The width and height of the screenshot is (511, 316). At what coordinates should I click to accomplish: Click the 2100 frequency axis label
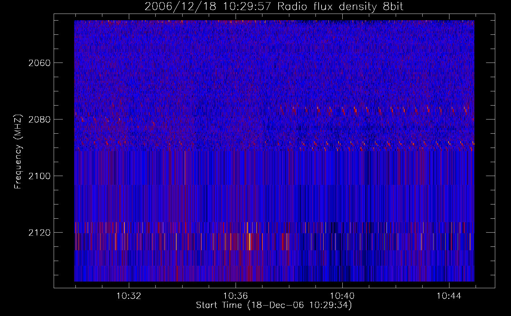[x=39, y=176]
